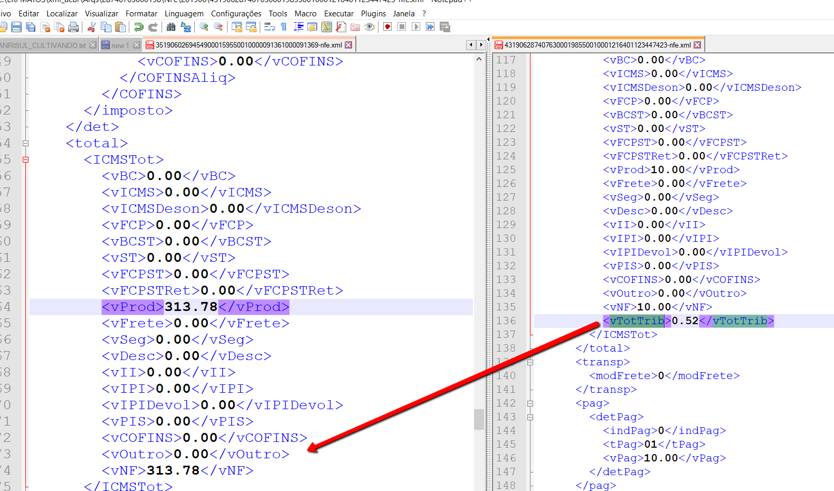Click left pane vertical scrollbar thumb
The width and height of the screenshot is (834, 491).
(x=479, y=419)
